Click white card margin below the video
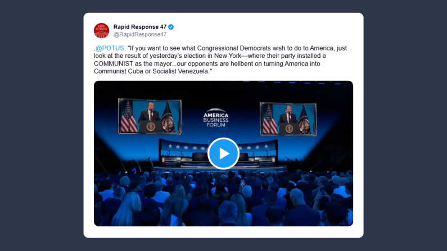This screenshot has width=447, height=251. pyautogui.click(x=223, y=232)
